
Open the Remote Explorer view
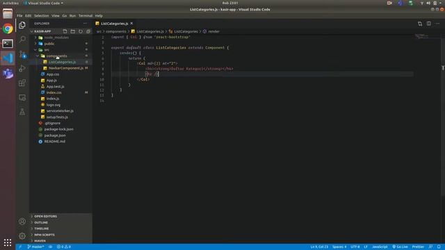click(x=22, y=97)
